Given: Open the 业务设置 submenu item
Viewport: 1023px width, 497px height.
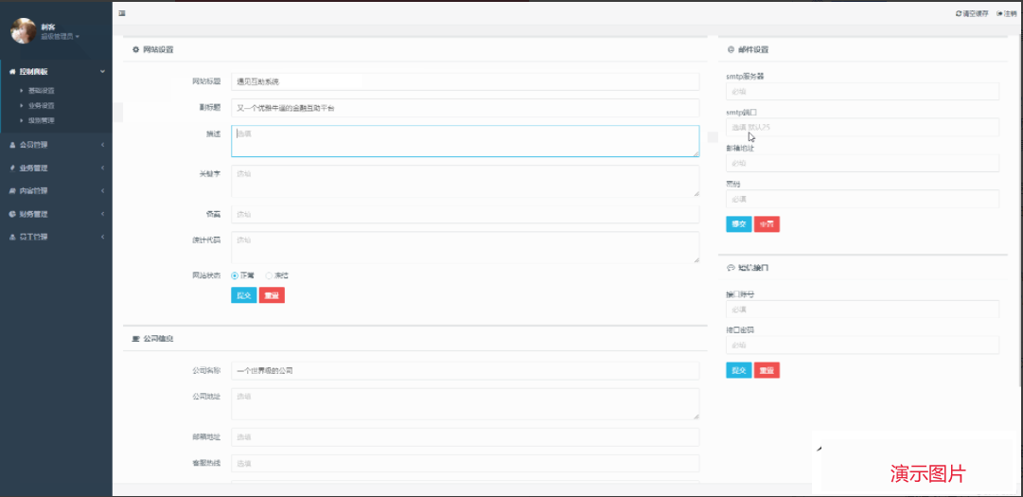Looking at the screenshot, I should (41, 105).
